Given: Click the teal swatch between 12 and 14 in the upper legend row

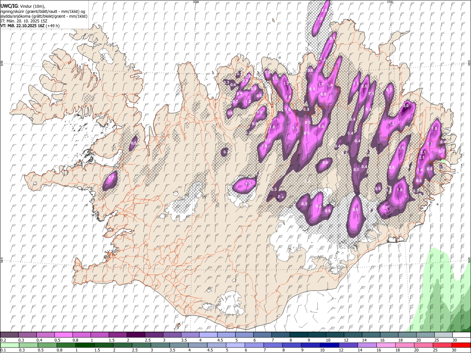Looking at the screenshot, I should click(353, 335).
